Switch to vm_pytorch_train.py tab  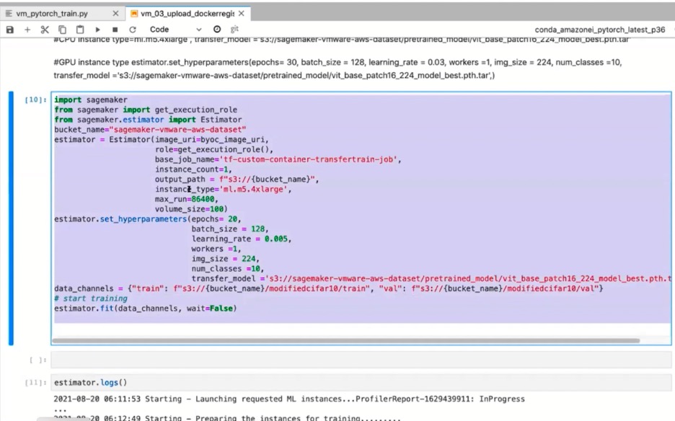52,14
